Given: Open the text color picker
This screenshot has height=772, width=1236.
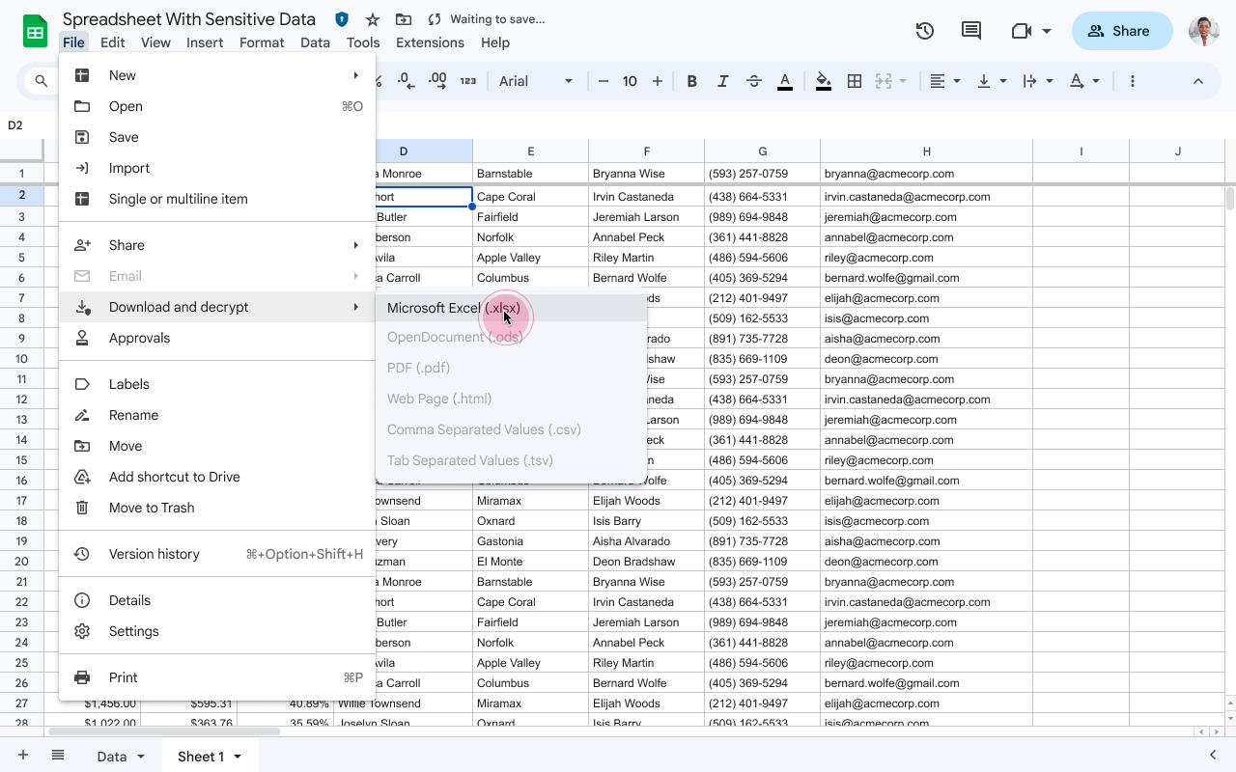Looking at the screenshot, I should pos(785,81).
